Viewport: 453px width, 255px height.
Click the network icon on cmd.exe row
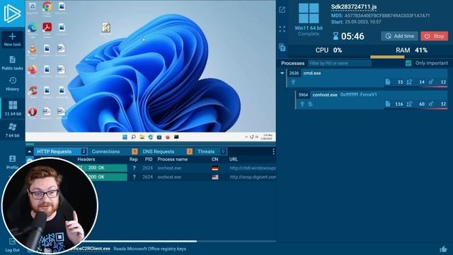(409, 82)
